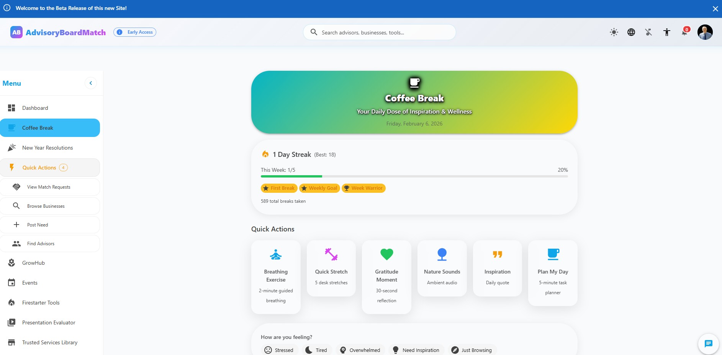
Task: Toggle the dark mode sun icon
Action: [614, 32]
